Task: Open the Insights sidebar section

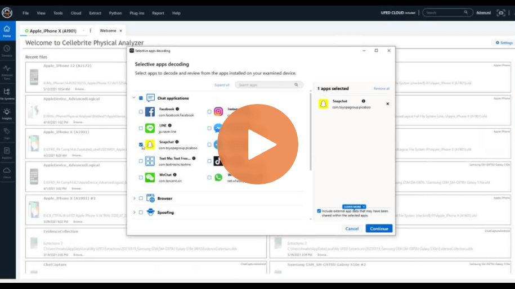Action: [7, 114]
